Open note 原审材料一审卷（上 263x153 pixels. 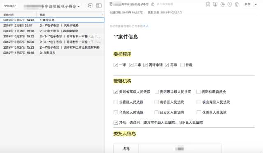[52, 37]
